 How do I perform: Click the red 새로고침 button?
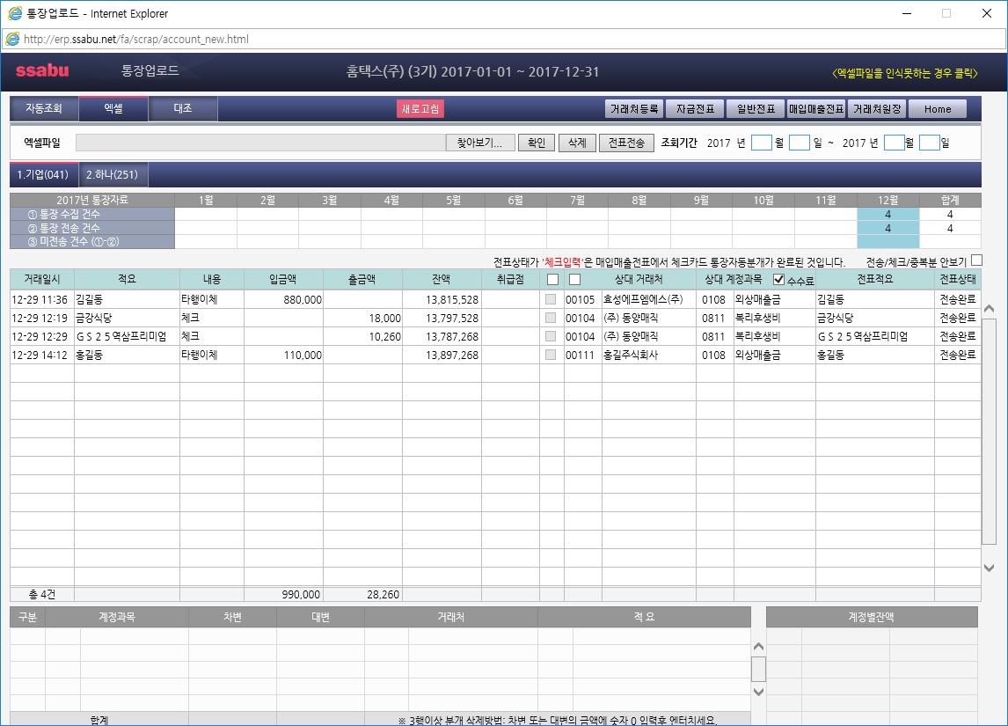point(420,108)
